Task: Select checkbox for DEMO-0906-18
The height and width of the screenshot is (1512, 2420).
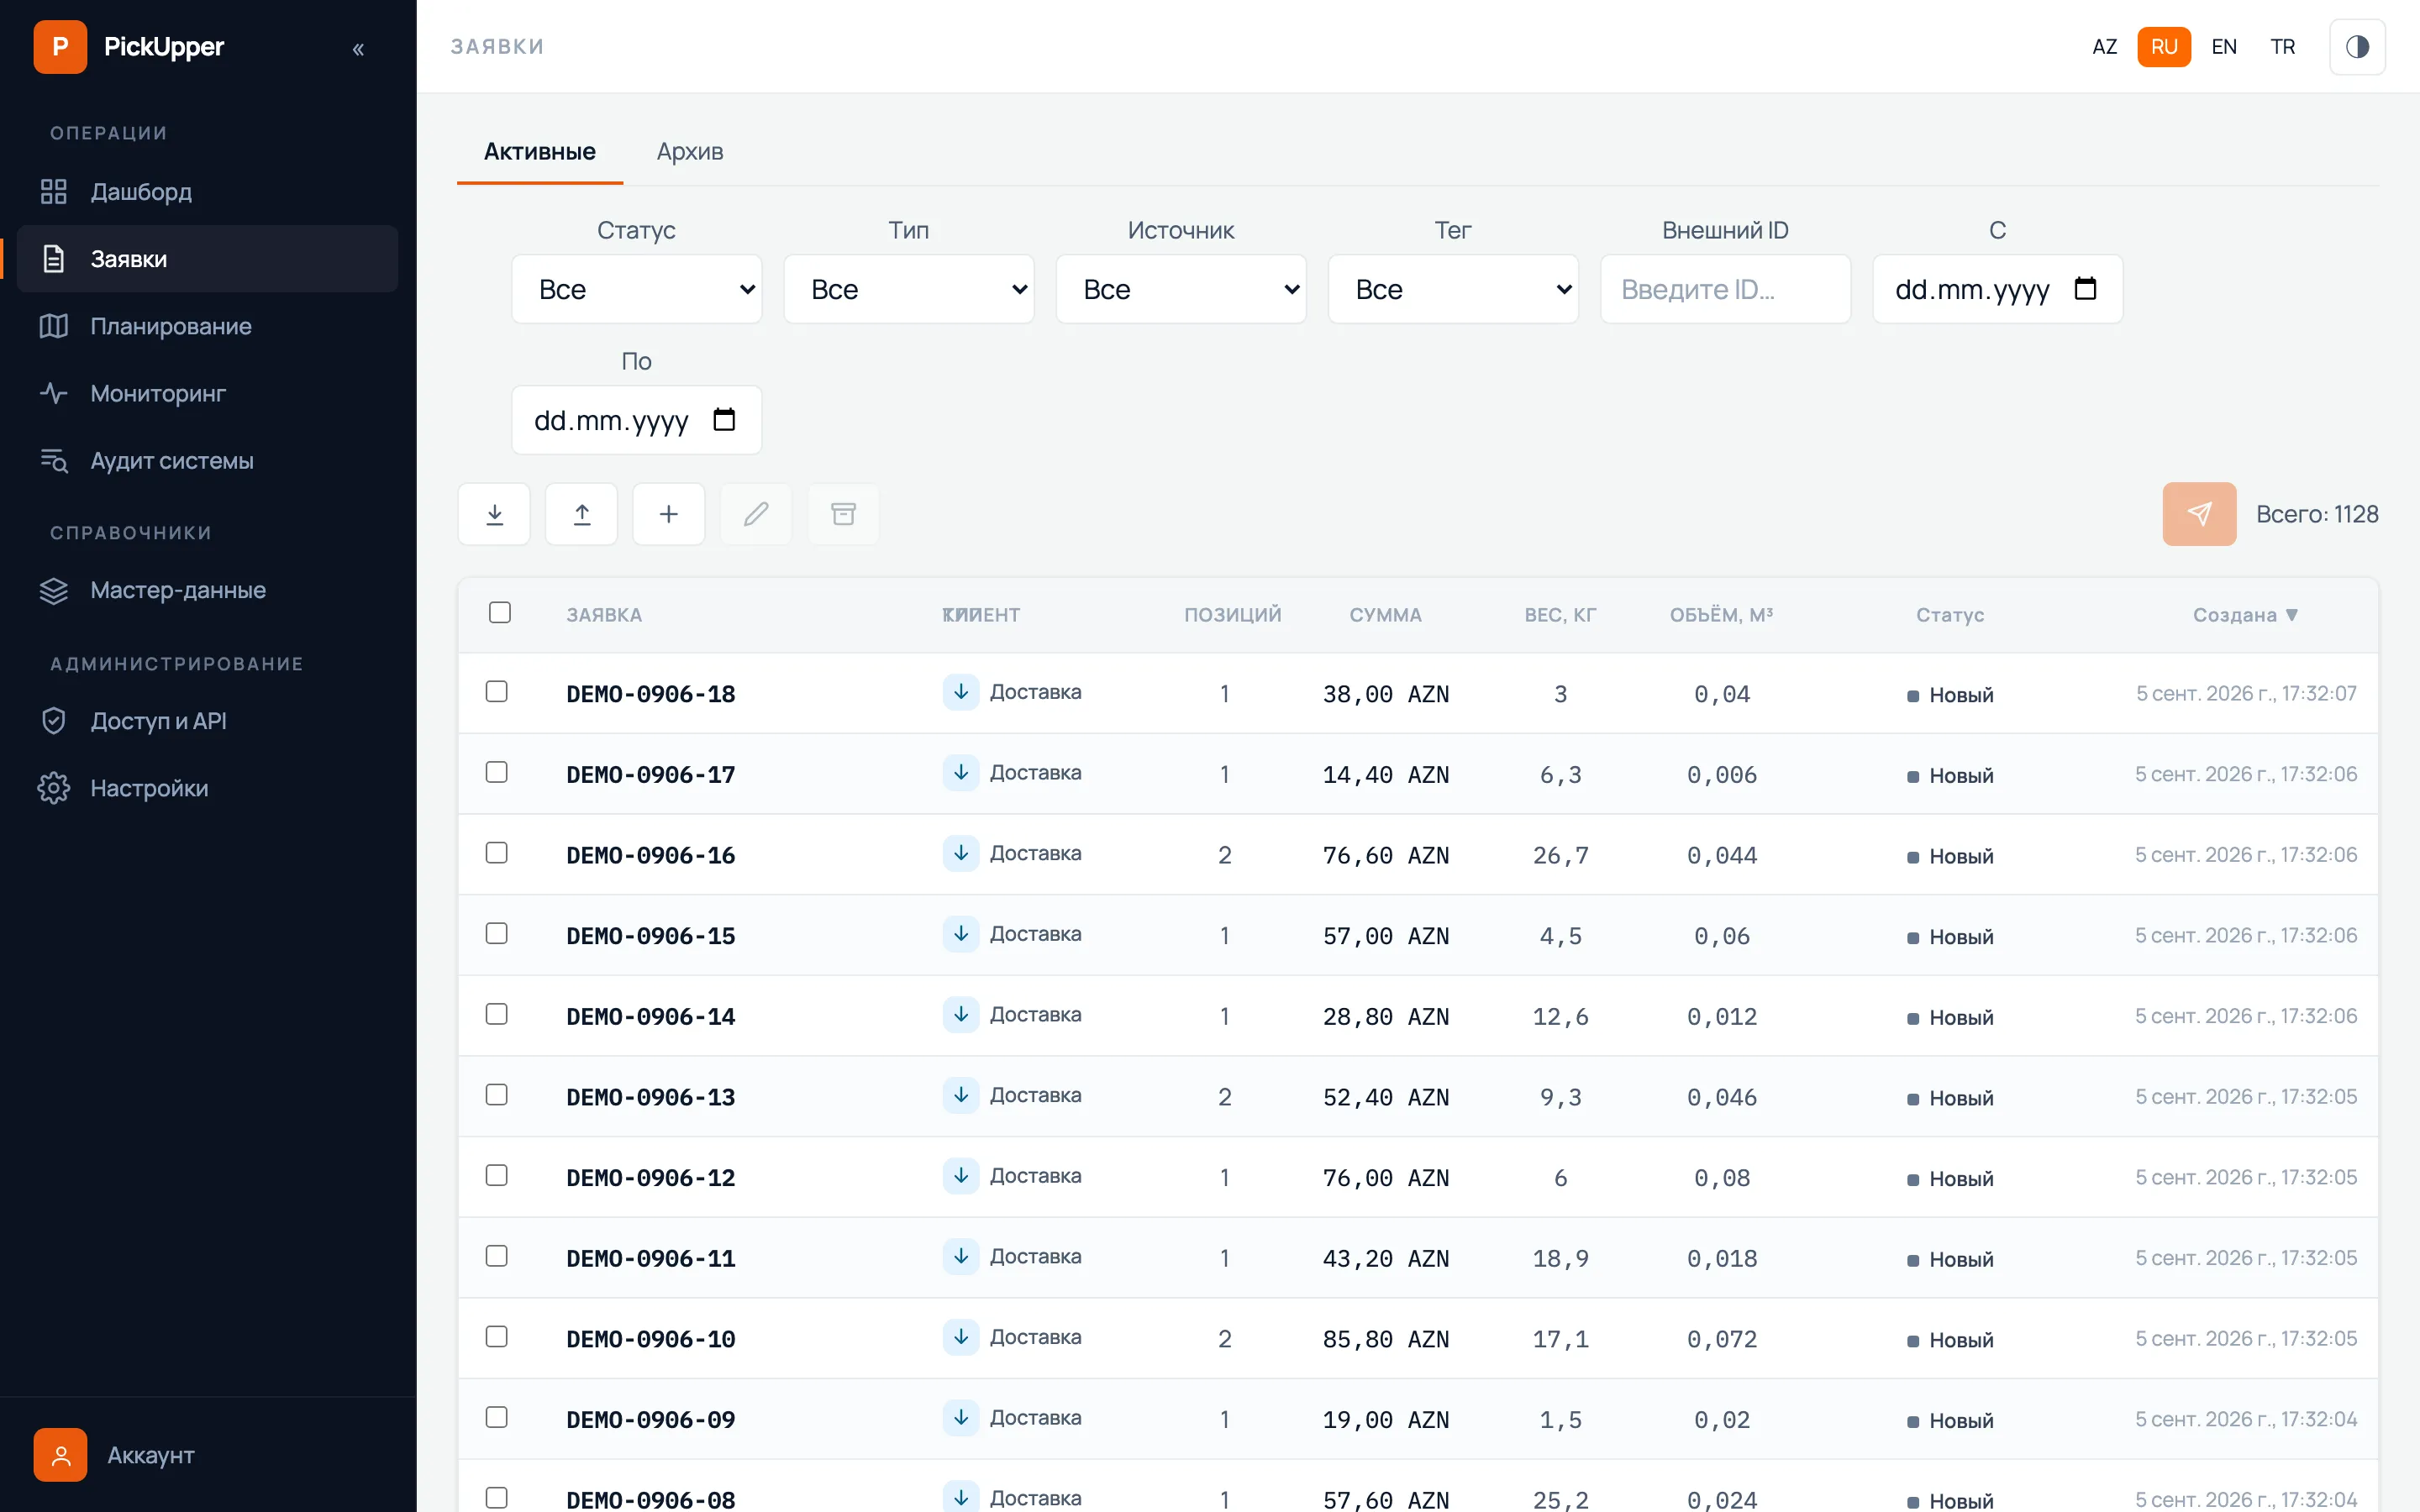Action: (x=497, y=692)
